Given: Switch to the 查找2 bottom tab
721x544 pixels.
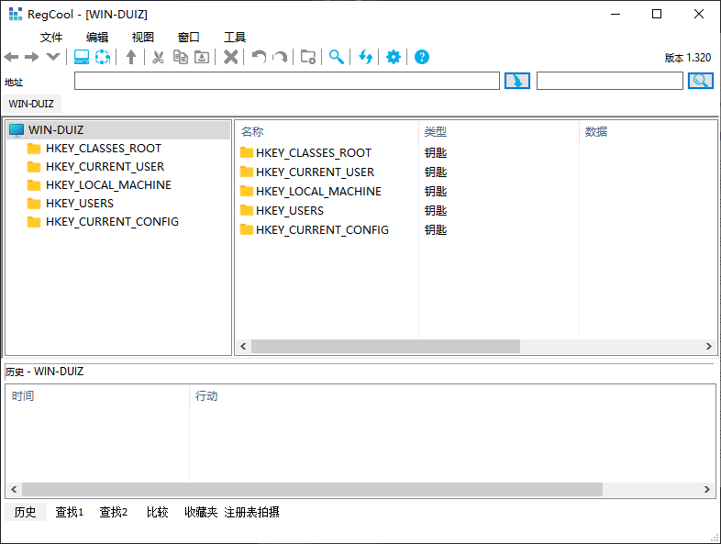Looking at the screenshot, I should [114, 512].
